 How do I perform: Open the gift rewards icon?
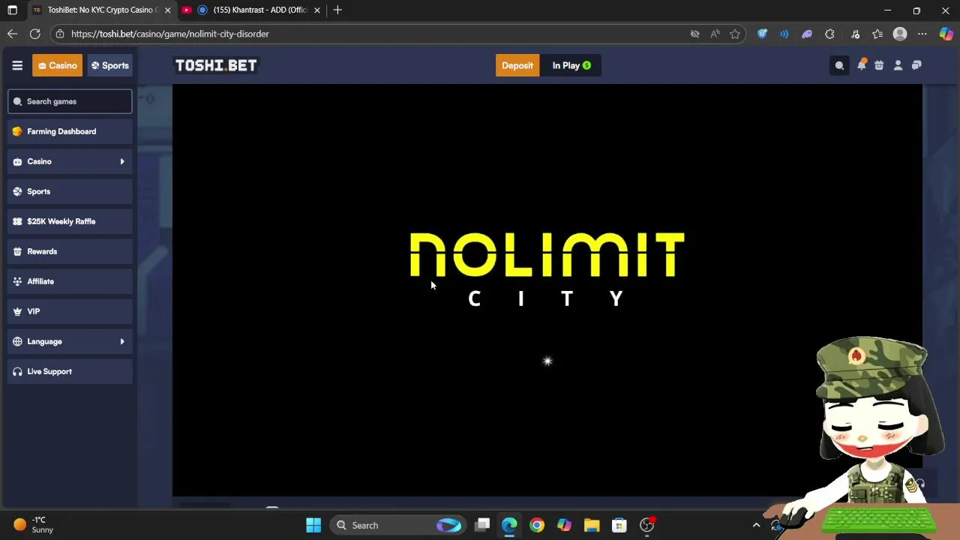click(x=879, y=65)
